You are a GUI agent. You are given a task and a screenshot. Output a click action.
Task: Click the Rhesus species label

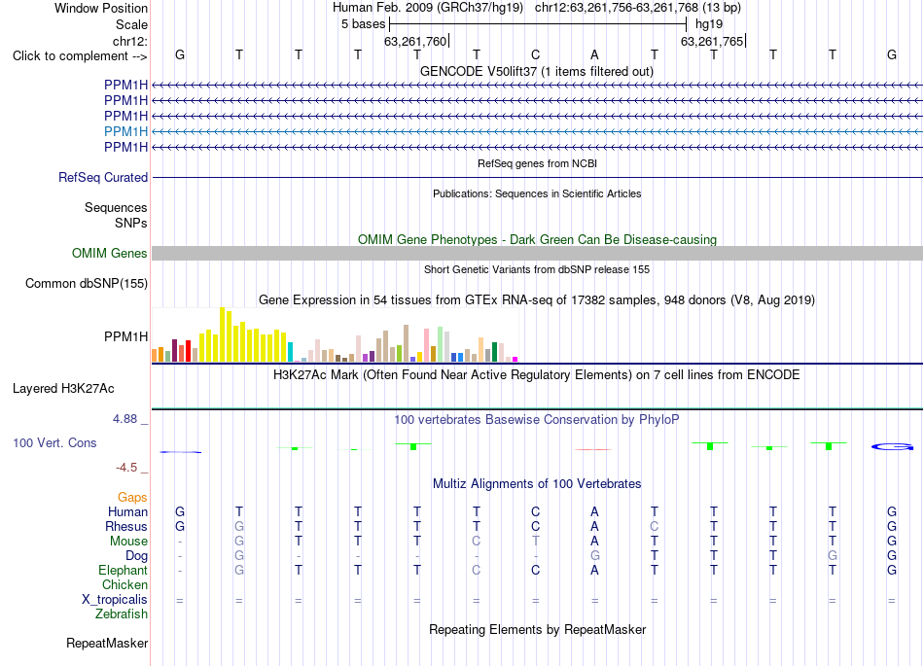(x=126, y=526)
